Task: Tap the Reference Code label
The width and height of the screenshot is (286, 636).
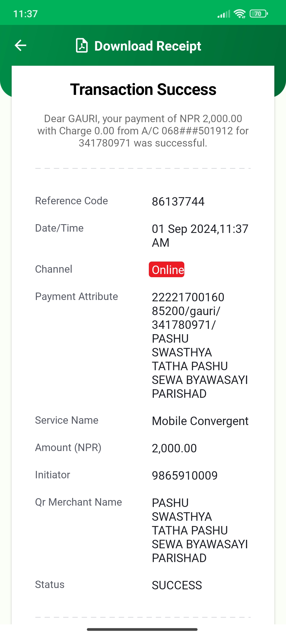Action: point(71,201)
